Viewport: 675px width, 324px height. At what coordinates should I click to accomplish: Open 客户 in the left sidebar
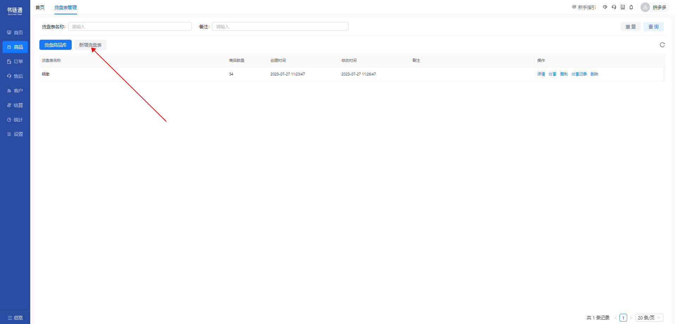click(15, 91)
